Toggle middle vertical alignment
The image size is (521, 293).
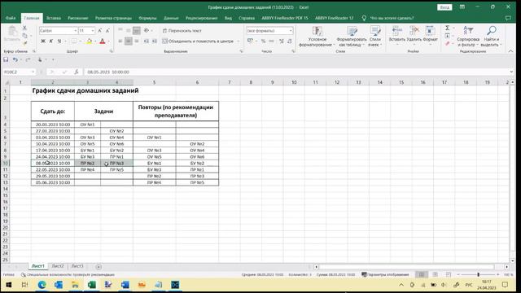pos(129,31)
